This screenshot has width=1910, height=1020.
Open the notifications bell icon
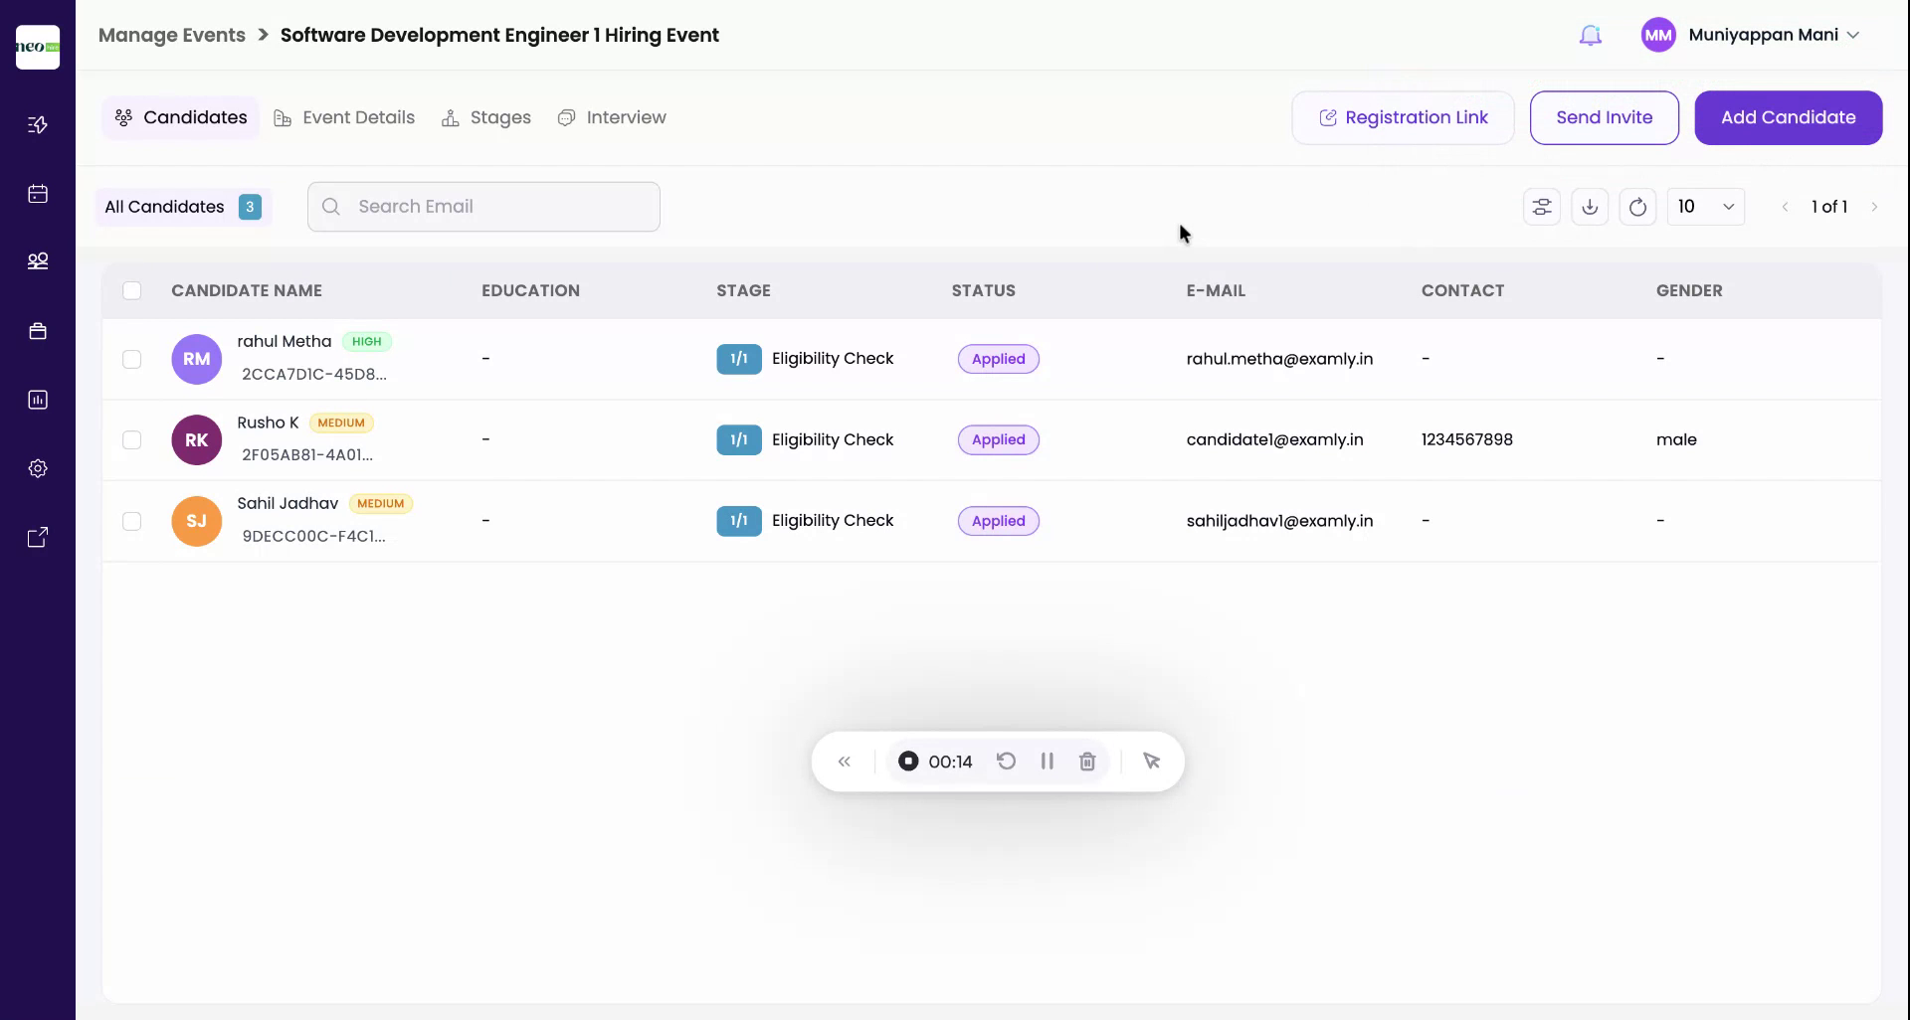(1590, 34)
